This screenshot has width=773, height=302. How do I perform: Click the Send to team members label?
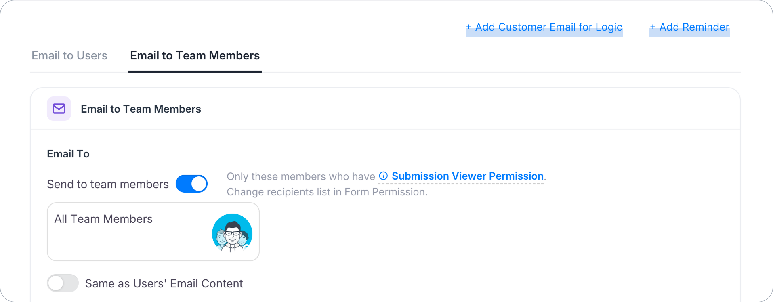pos(108,184)
